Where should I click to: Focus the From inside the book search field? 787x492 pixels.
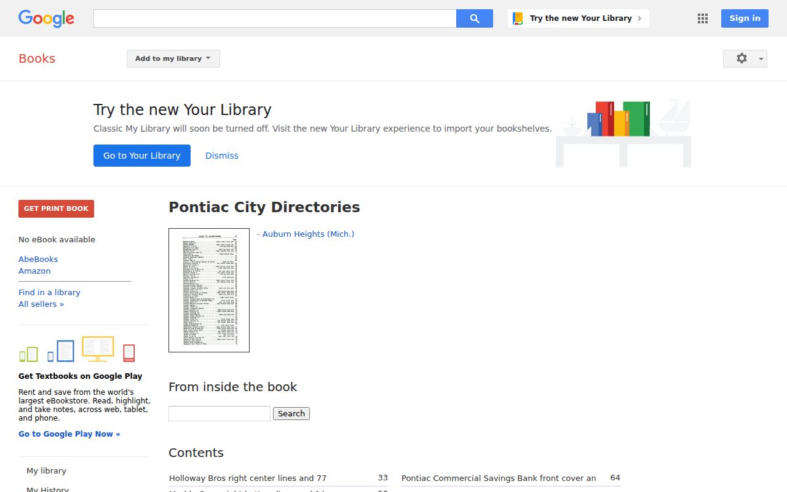[219, 413]
